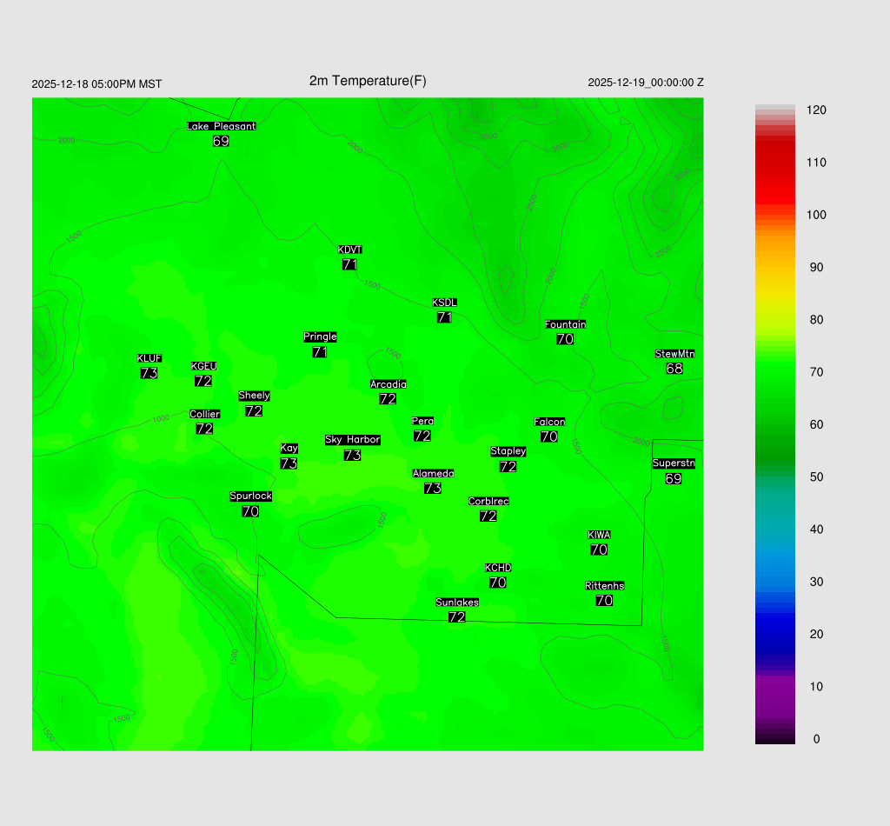Click the Sunlakes station temperature reading
Screen dimensions: 890x826
457,616
